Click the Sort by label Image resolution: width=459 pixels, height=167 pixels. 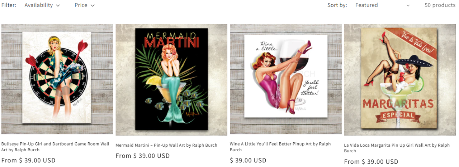point(337,5)
